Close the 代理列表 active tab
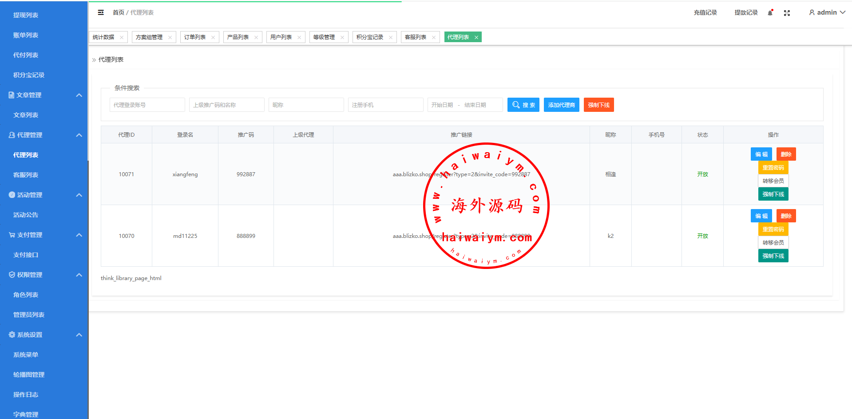This screenshot has height=419, width=852. 476,37
